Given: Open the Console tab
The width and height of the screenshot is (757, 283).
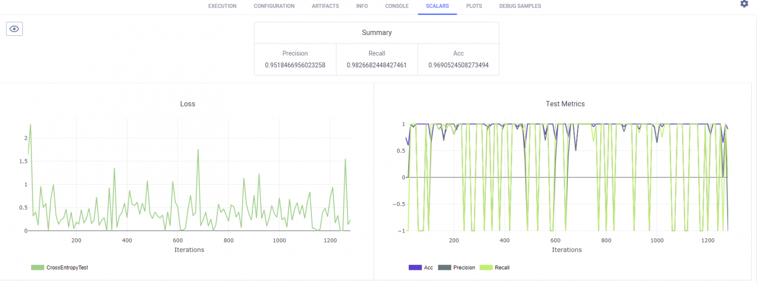Looking at the screenshot, I should 396,6.
